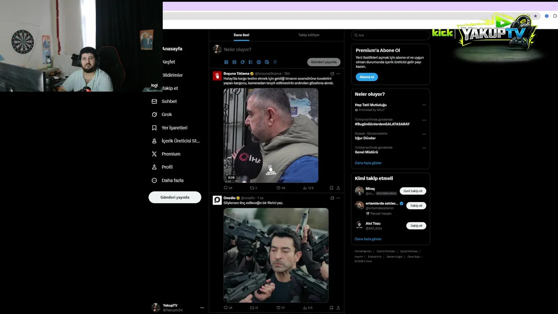
Task: Open Sohbet messages from the sidebar
Action: pos(164,101)
